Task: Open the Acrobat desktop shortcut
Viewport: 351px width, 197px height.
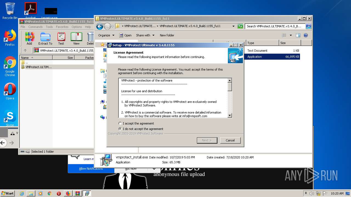Action: tap(30, 11)
